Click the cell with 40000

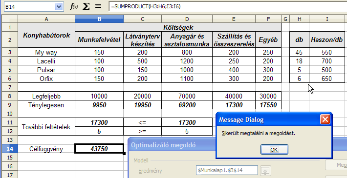234,96
